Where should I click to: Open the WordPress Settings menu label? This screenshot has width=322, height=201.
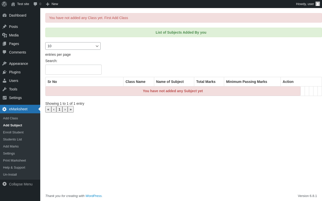point(15,98)
